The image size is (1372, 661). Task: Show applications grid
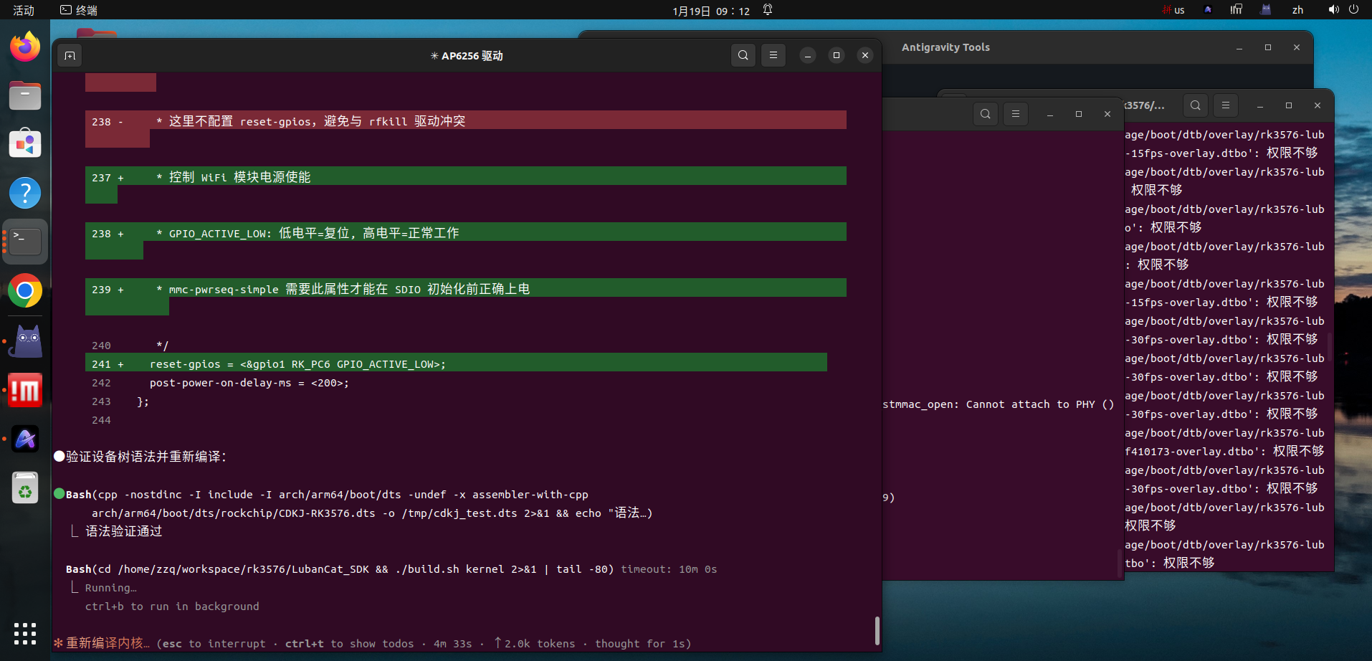click(25, 634)
